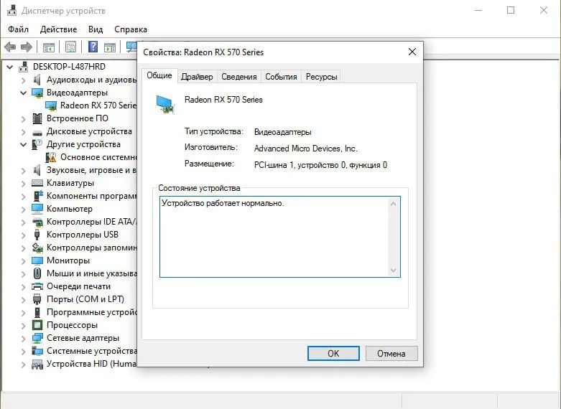Expand the Процессоры node
Image resolution: width=561 pixels, height=409 pixels.
[x=23, y=325]
